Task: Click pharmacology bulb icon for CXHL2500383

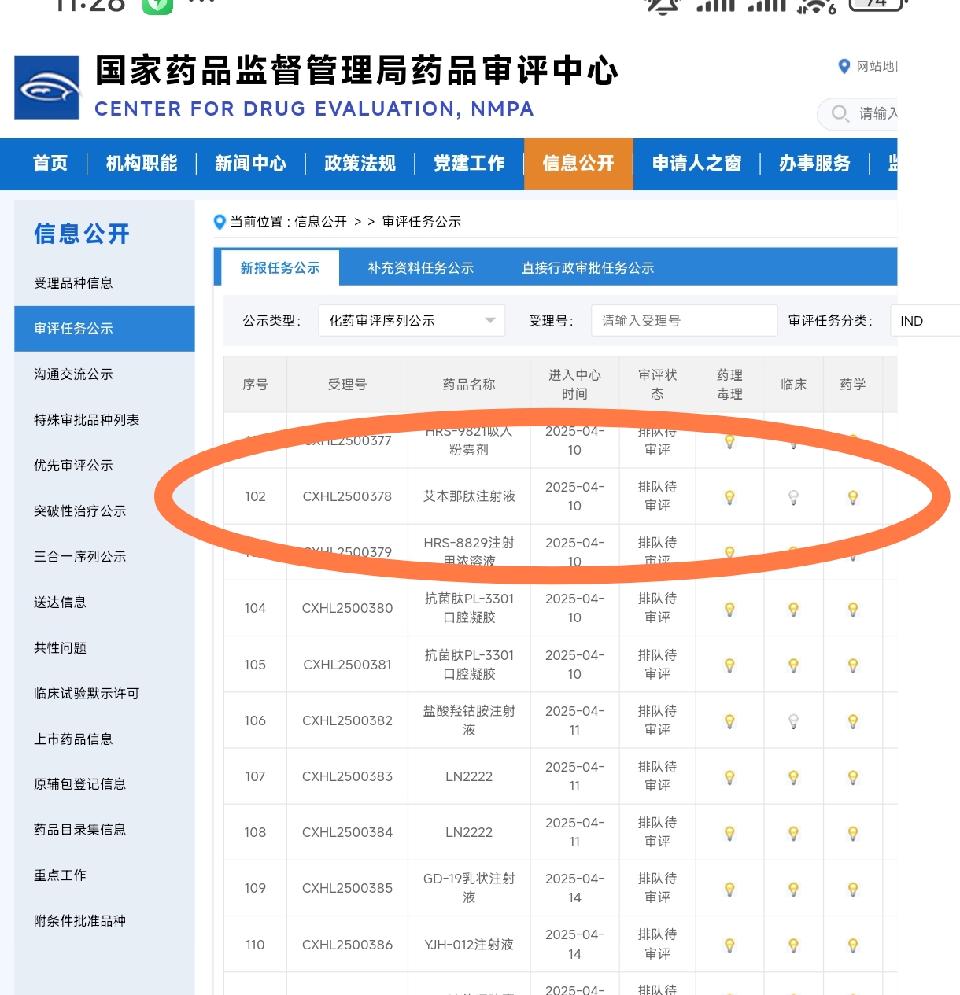Action: click(729, 777)
